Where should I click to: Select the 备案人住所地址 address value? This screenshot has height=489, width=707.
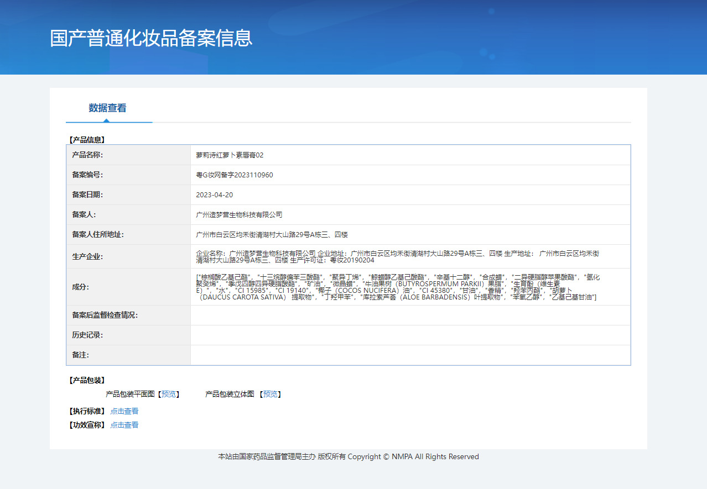(x=272, y=235)
